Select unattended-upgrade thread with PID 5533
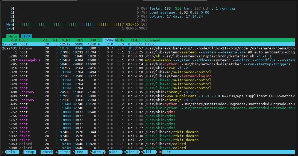Screen dimensions: 298x156 (x=148, y=108)
